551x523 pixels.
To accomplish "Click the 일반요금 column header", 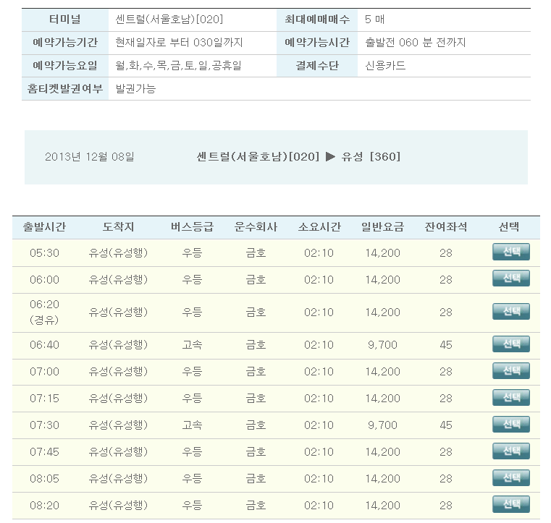I will 383,227.
